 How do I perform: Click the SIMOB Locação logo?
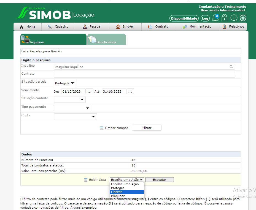(55, 13)
